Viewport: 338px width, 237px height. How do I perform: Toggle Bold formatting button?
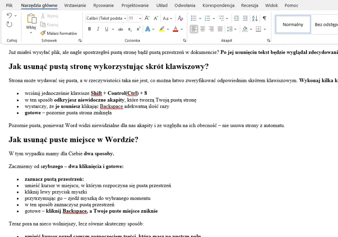point(90,29)
